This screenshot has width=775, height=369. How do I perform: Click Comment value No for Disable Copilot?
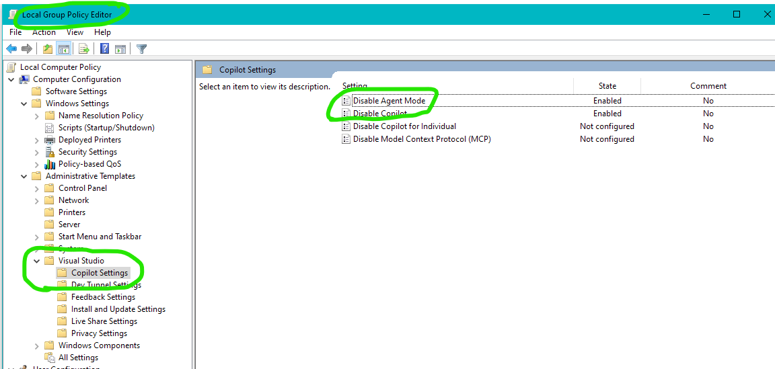708,114
